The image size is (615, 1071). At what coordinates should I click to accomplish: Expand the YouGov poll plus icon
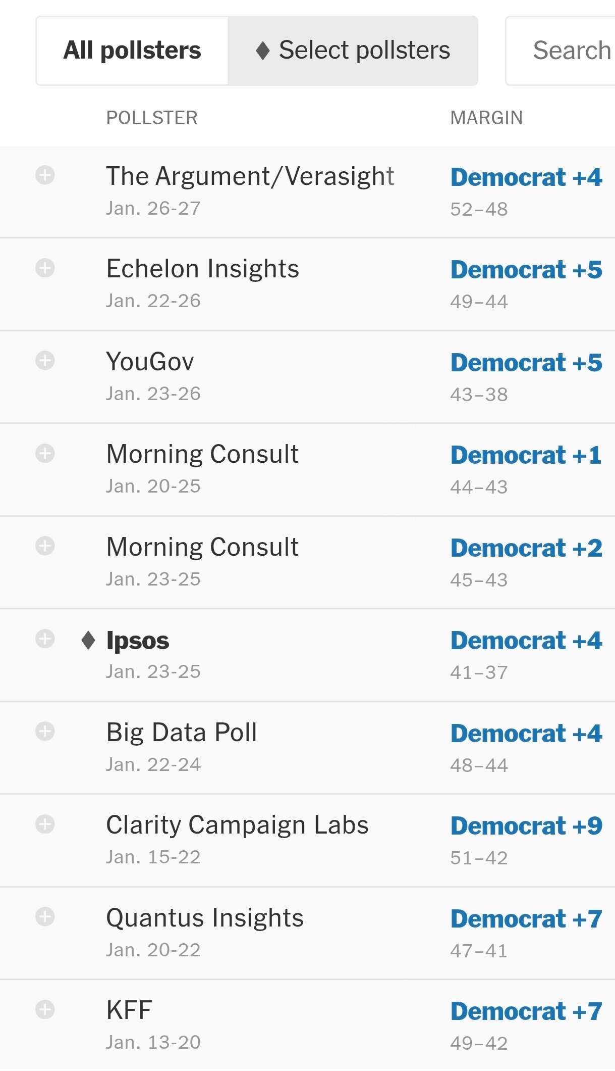click(x=45, y=361)
